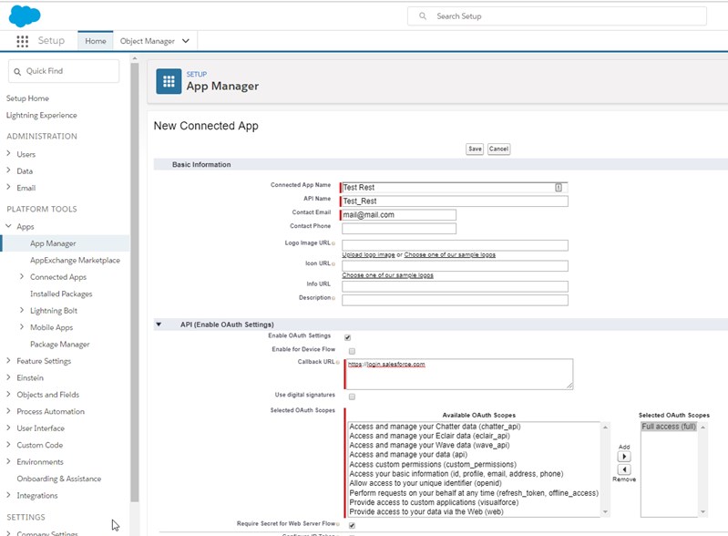Click the Info URL field
Viewport: 728px width, 536px height.
point(455,286)
